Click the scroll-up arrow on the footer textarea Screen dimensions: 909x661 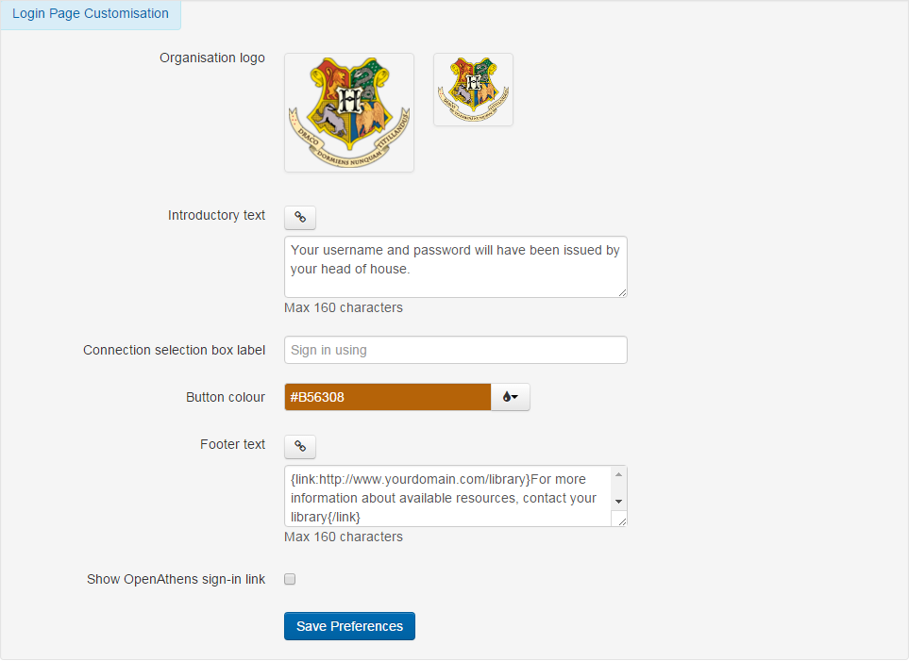tap(620, 473)
